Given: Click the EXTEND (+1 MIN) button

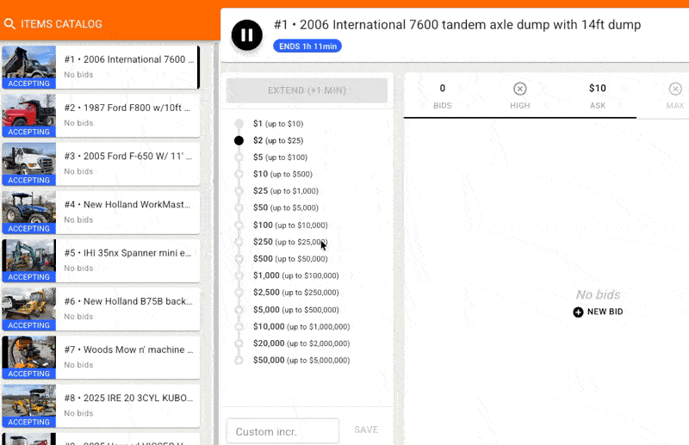Looking at the screenshot, I should [307, 90].
